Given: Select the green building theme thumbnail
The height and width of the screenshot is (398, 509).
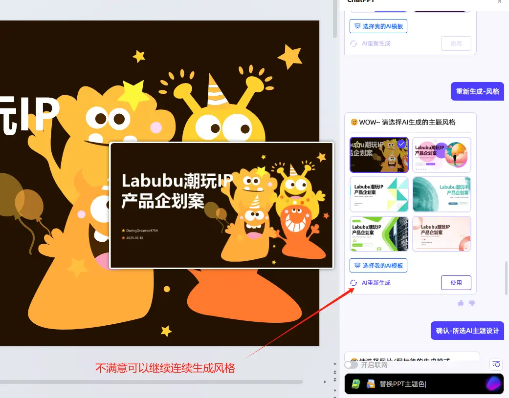Looking at the screenshot, I should (x=379, y=234).
